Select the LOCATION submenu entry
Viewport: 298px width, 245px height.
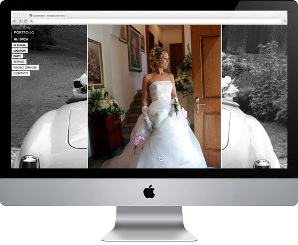(x=19, y=51)
